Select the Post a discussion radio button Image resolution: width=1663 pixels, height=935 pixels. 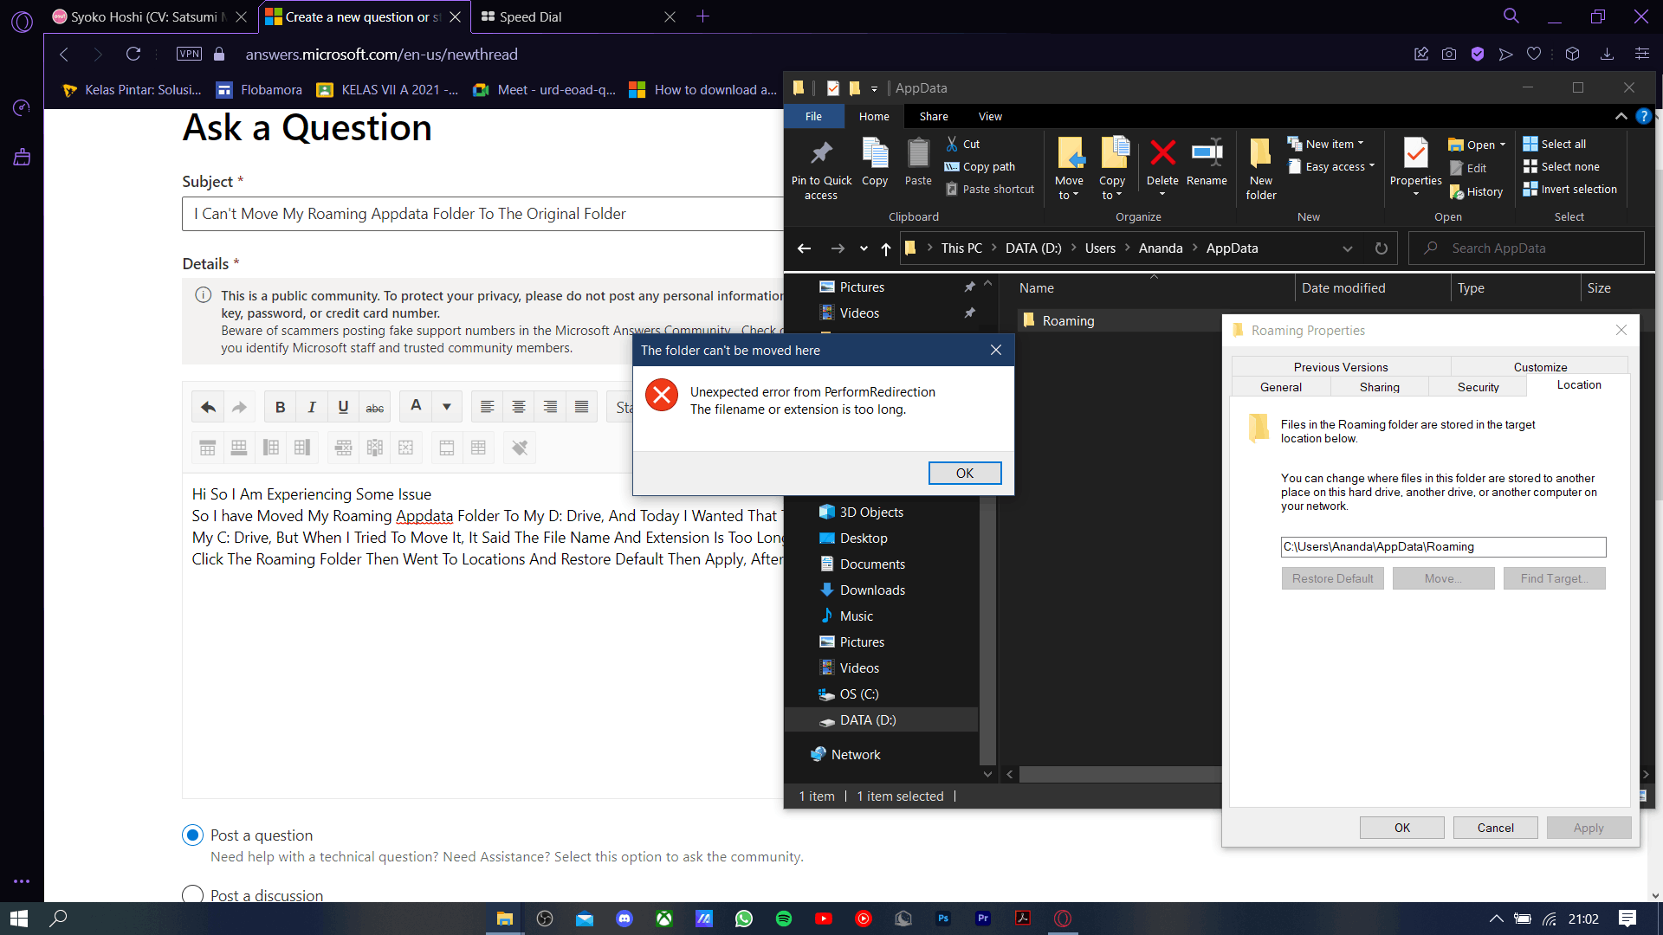coord(193,894)
